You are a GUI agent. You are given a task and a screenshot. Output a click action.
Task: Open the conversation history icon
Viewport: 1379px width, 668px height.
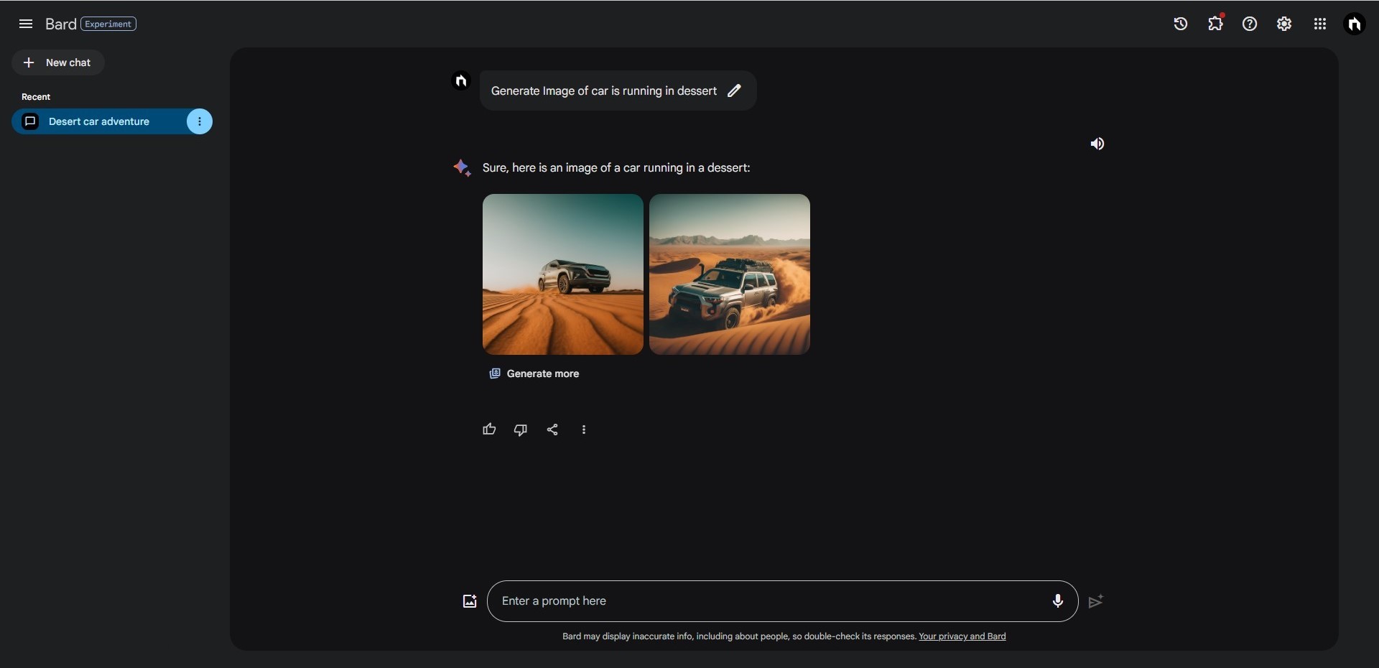[1180, 24]
